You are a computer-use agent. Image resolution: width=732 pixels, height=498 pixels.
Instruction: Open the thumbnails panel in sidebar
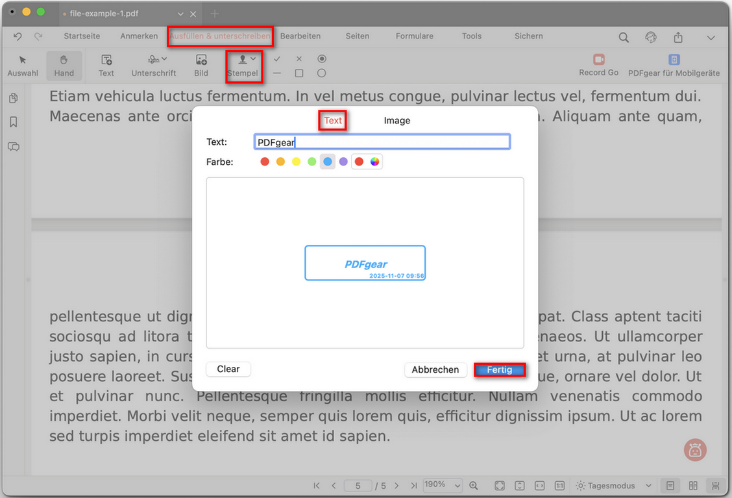pos(14,98)
